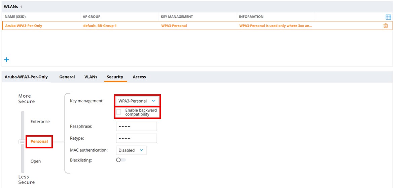Click the Passphrase input field

point(136,127)
